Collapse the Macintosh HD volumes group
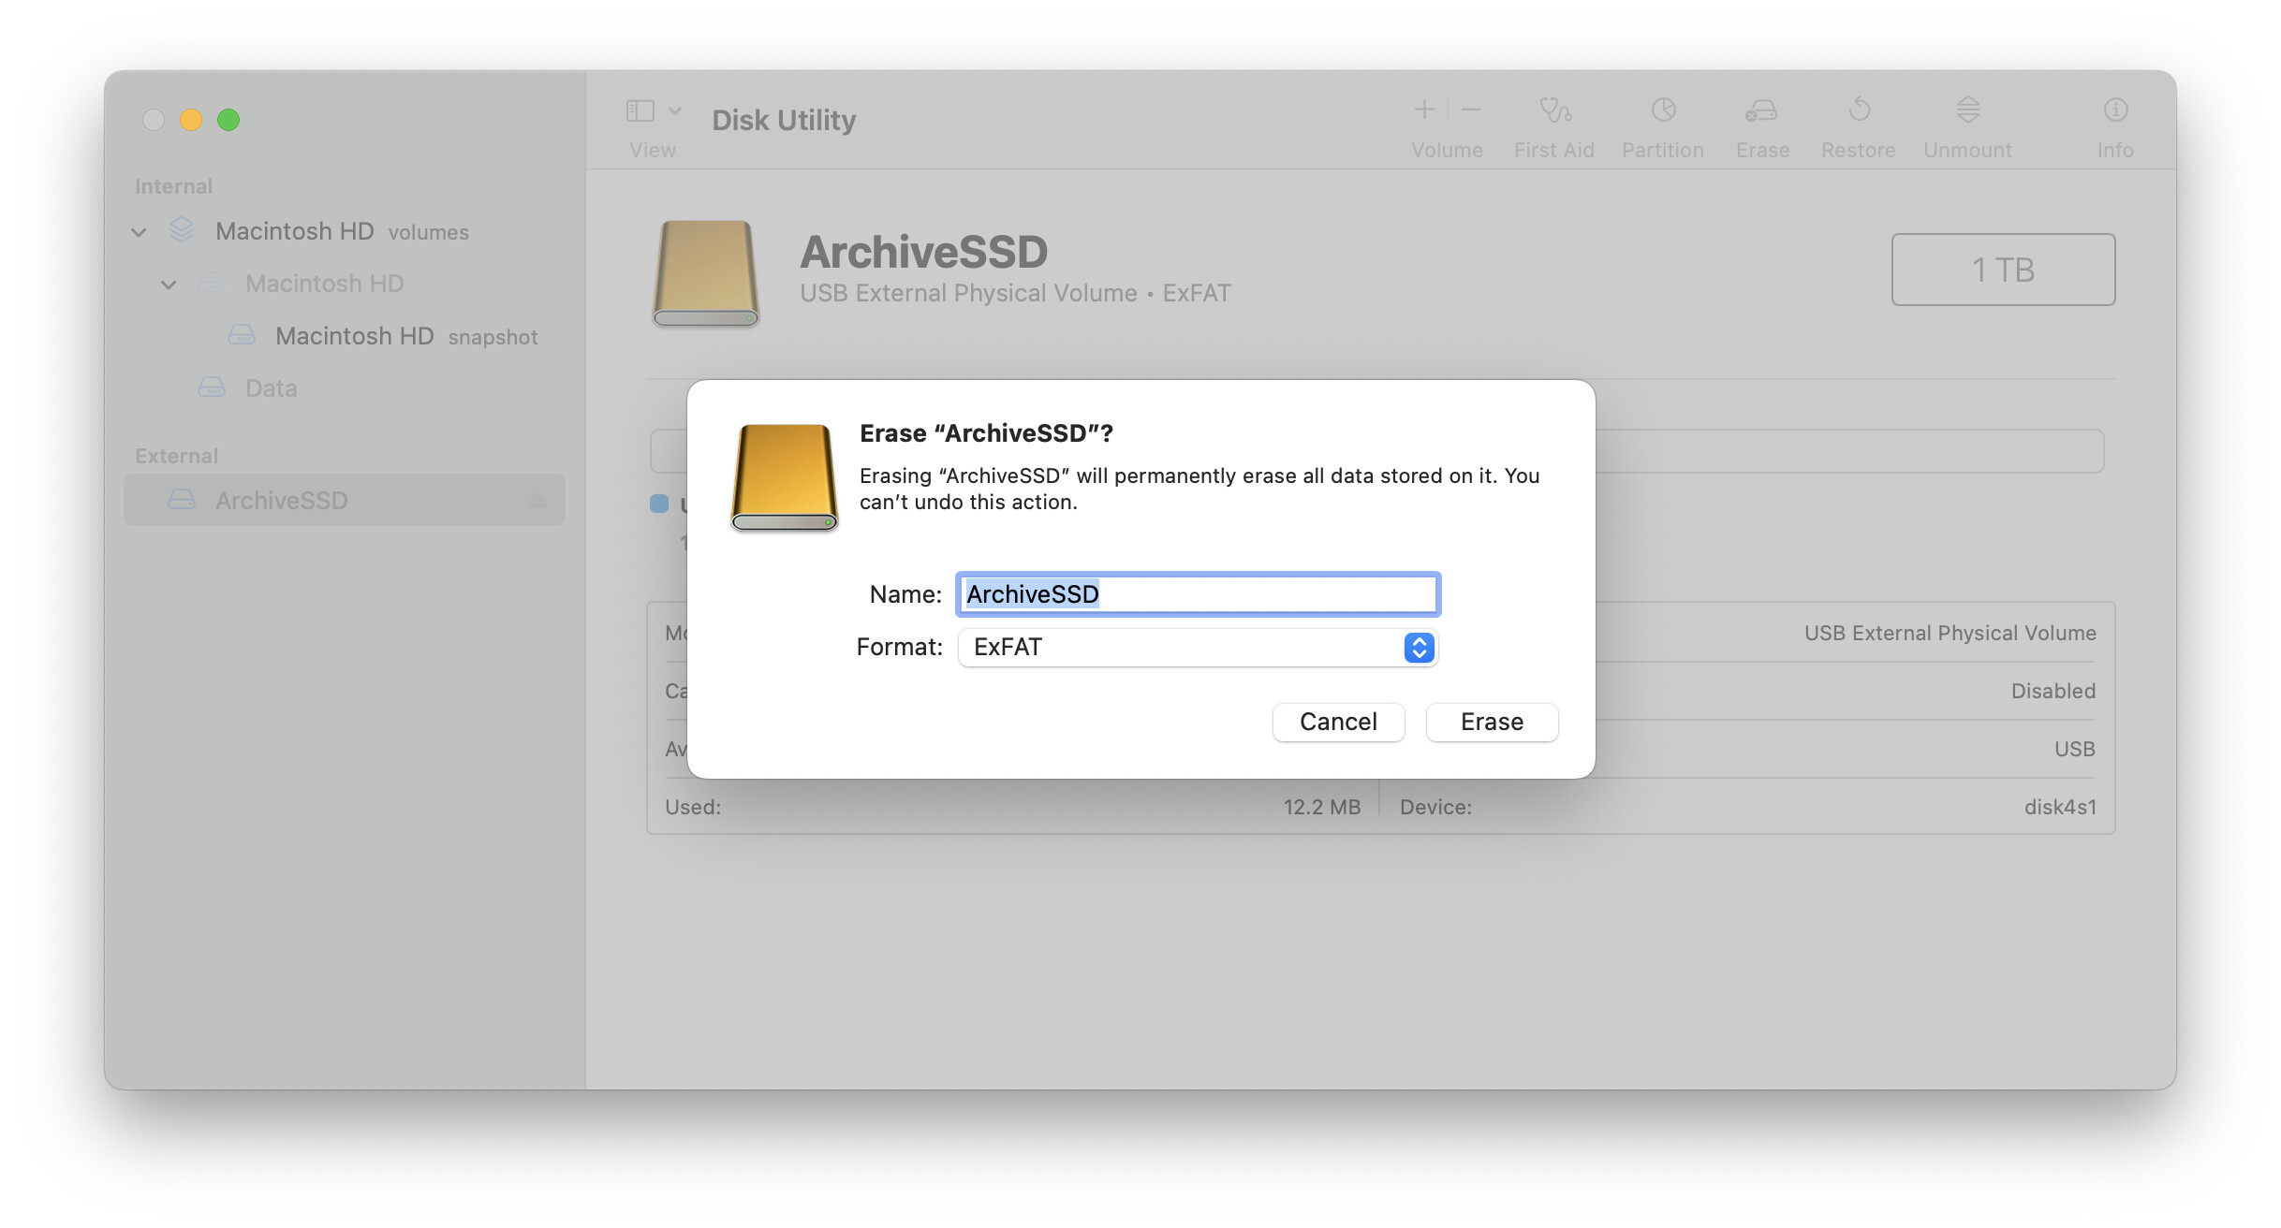Image resolution: width=2281 pixels, height=1228 pixels. (x=139, y=232)
